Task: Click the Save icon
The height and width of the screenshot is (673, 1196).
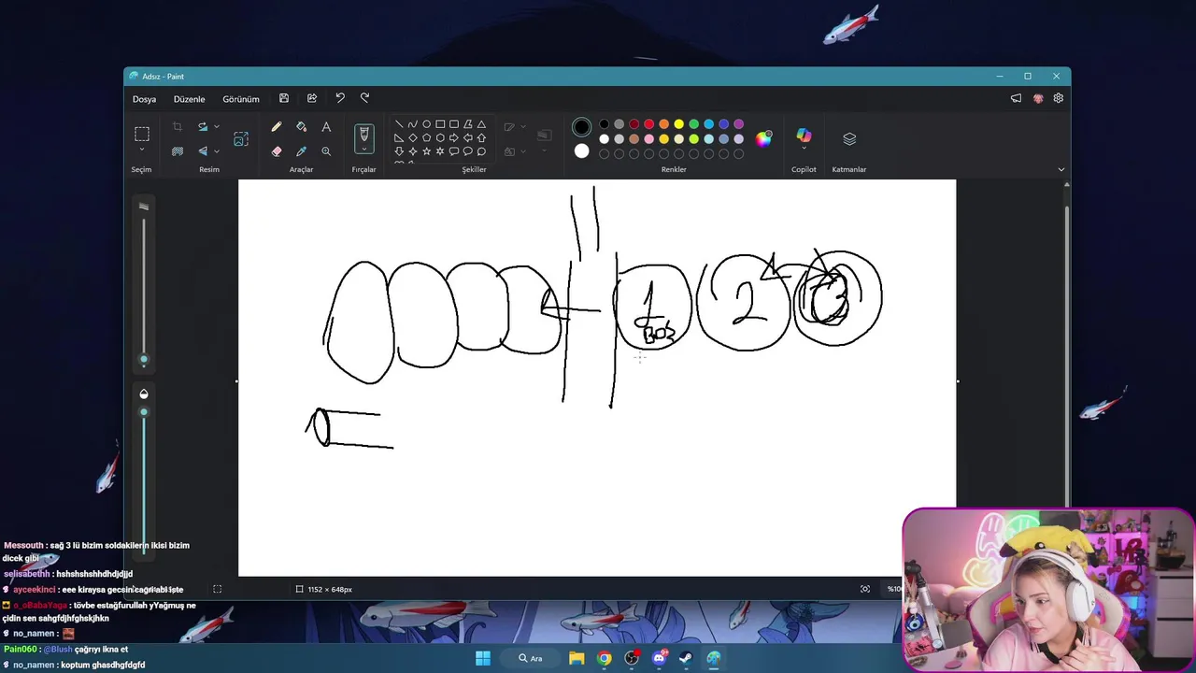Action: pyautogui.click(x=284, y=98)
